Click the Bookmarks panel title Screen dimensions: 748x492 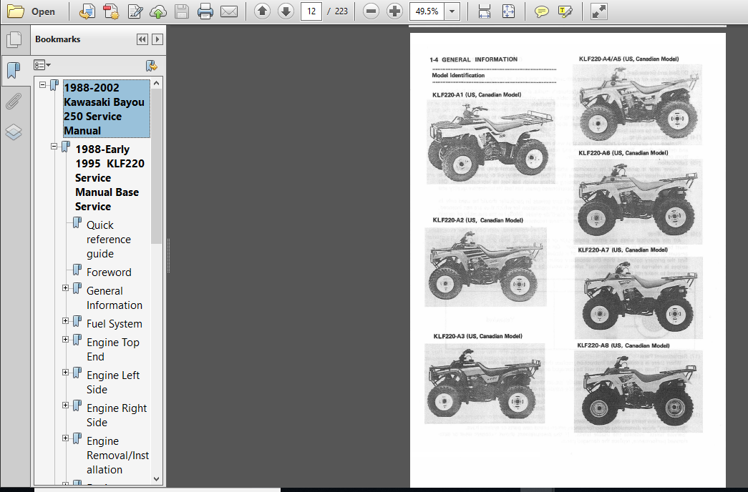click(58, 39)
